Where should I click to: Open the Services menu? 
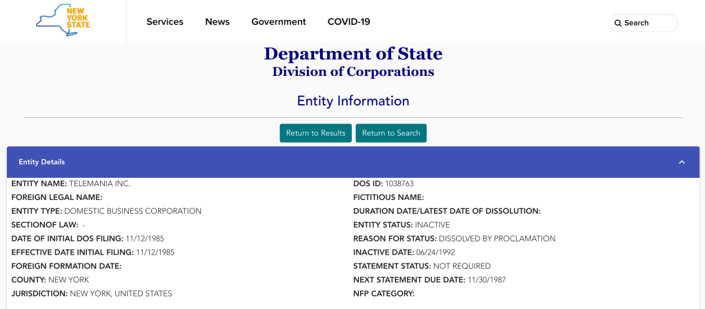pyautogui.click(x=165, y=22)
